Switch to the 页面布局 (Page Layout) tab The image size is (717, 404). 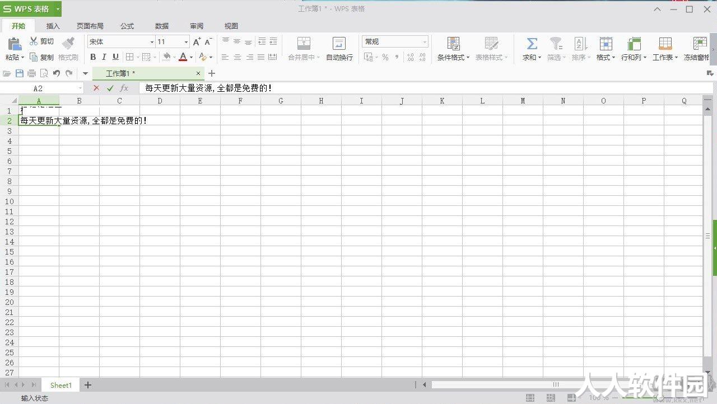click(x=90, y=26)
